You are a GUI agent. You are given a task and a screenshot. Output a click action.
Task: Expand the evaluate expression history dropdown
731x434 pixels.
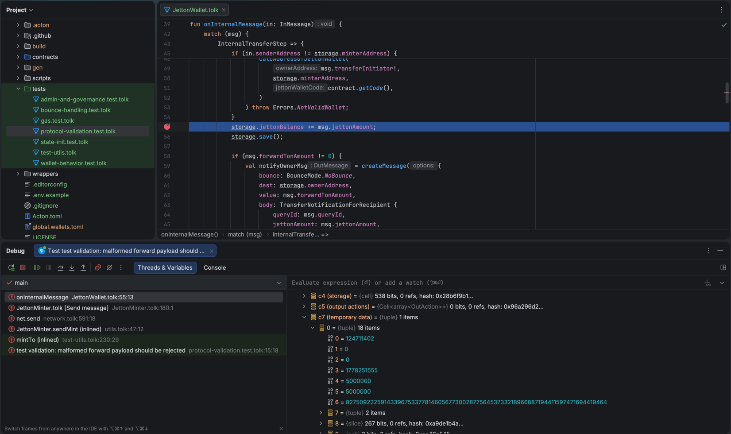pyautogui.click(x=722, y=283)
